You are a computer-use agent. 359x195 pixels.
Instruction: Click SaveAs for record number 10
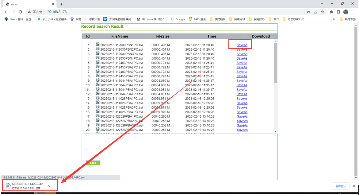(242, 85)
